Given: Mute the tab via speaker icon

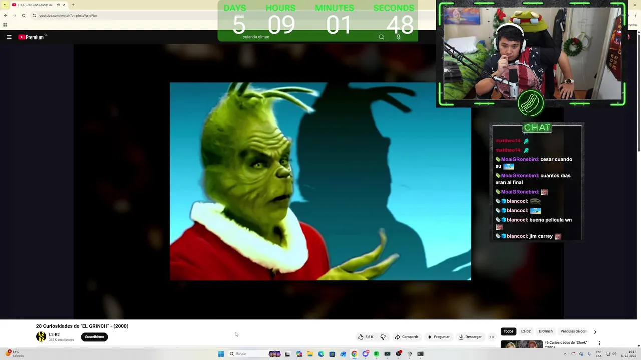Looking at the screenshot, I should [58, 5].
